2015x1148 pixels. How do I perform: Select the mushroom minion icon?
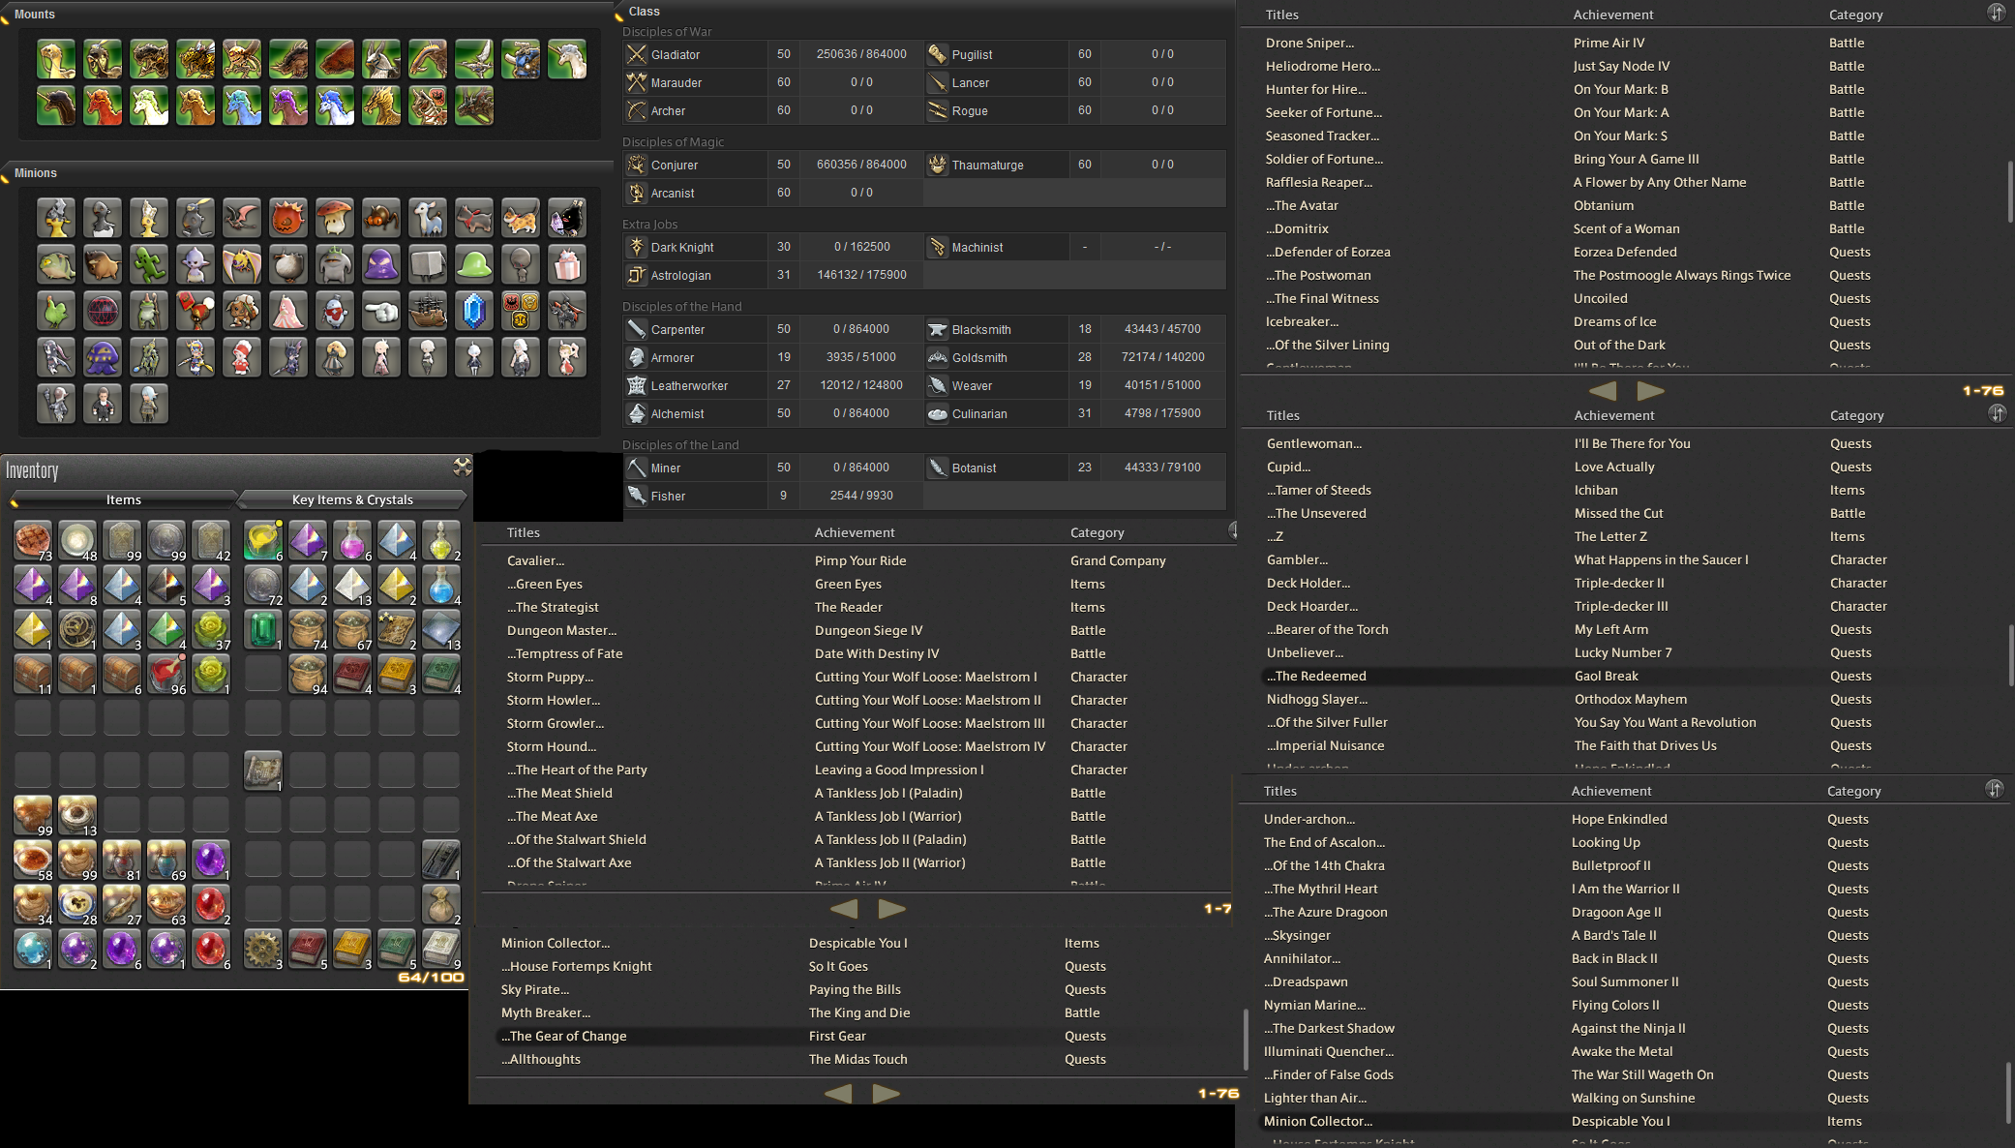point(335,218)
